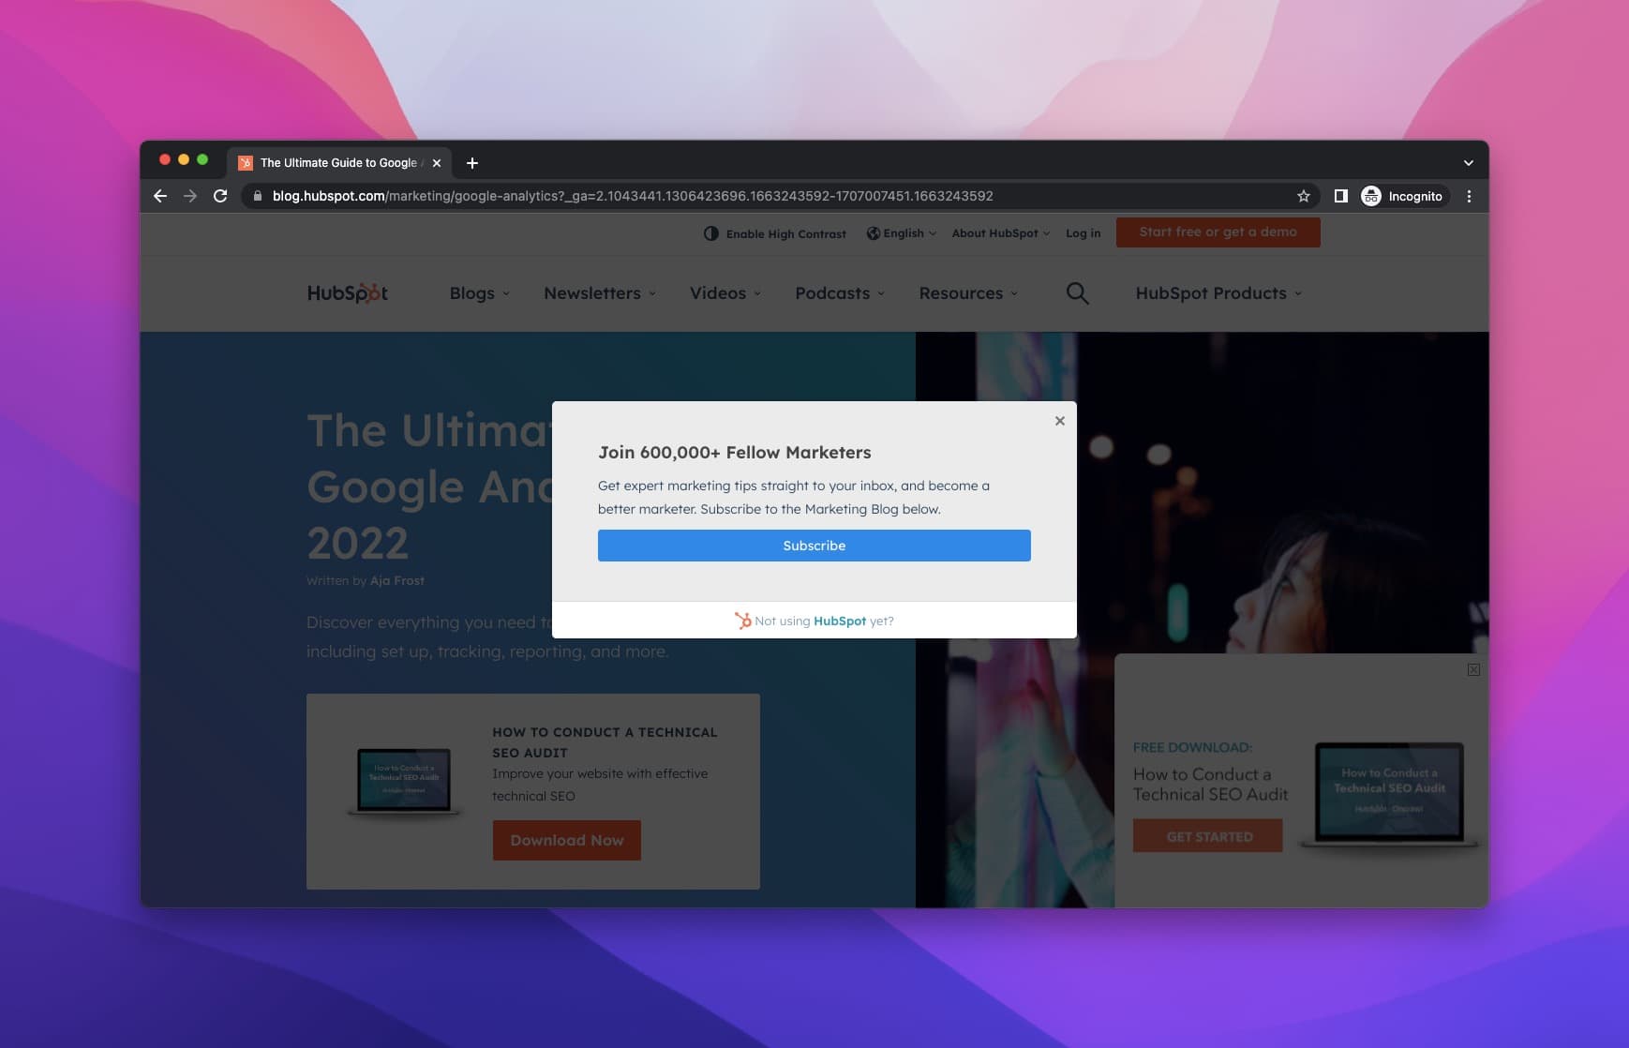Viewport: 1629px width, 1048px height.
Task: Open the HubSpot link in popup footer
Action: point(840,621)
